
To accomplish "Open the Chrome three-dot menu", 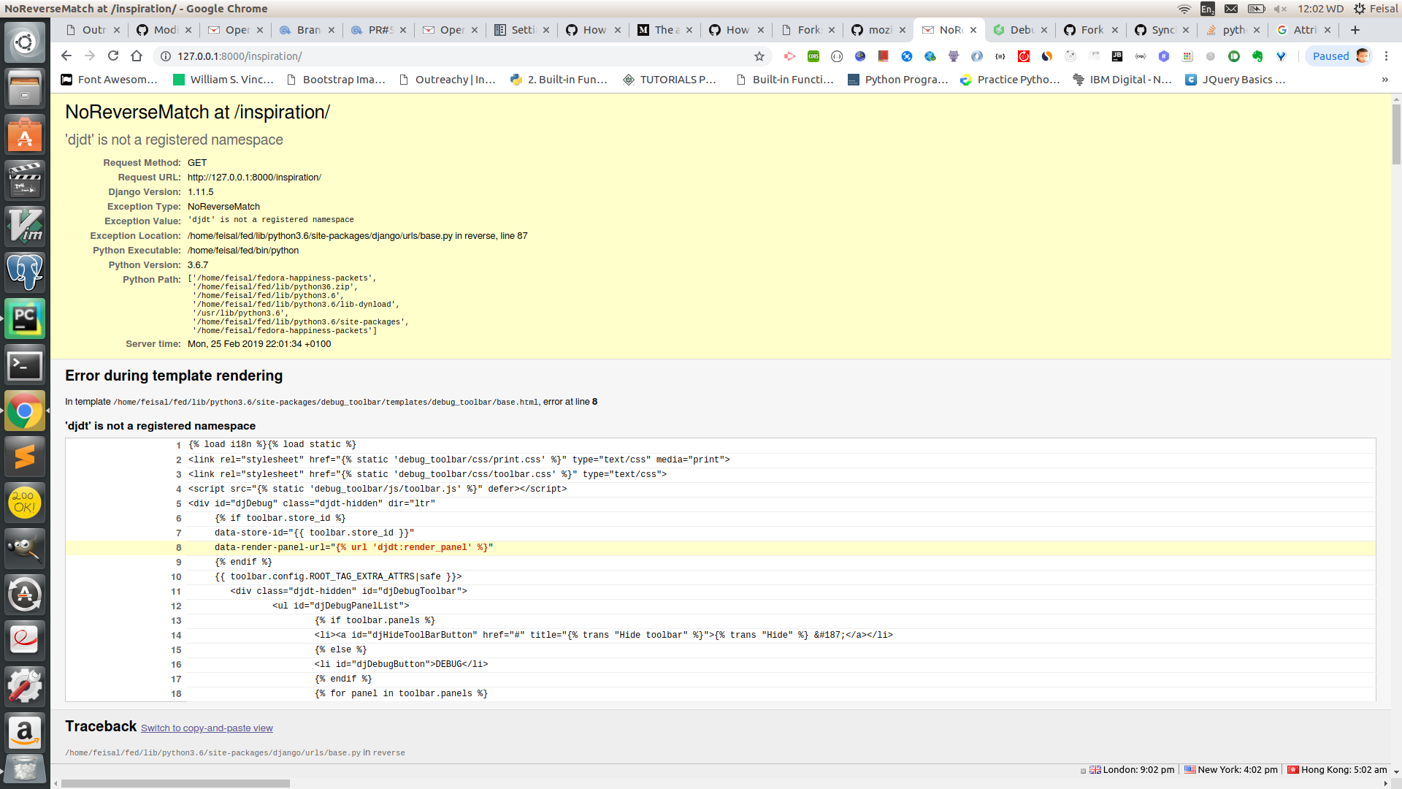I will tap(1387, 56).
